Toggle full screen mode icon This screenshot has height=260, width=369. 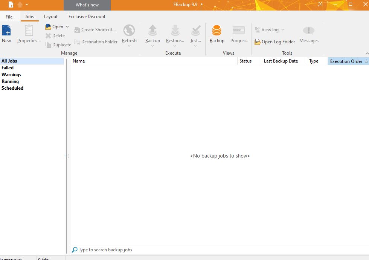click(320, 4)
